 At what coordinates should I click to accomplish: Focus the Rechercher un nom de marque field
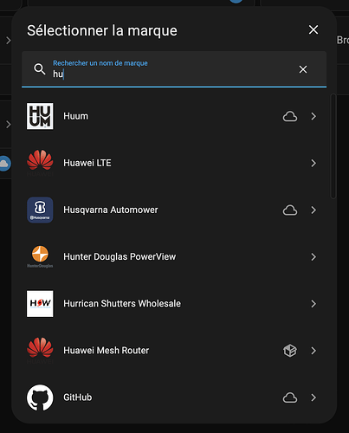tap(174, 69)
